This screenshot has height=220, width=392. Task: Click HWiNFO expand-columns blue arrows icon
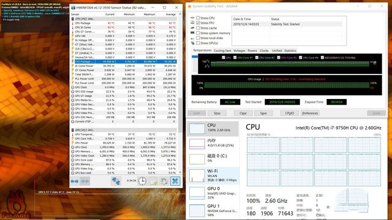point(75,181)
